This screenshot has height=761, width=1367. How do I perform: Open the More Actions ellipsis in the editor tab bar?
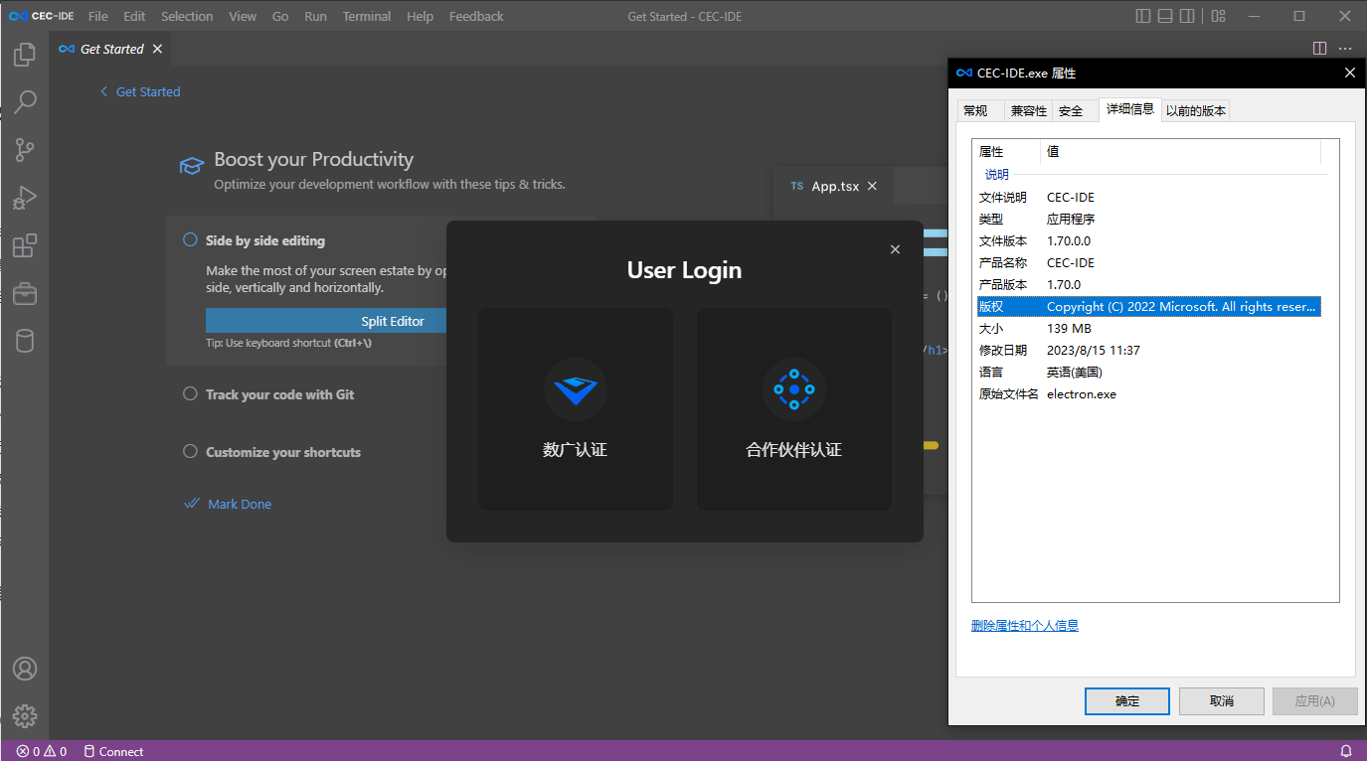[x=1345, y=48]
